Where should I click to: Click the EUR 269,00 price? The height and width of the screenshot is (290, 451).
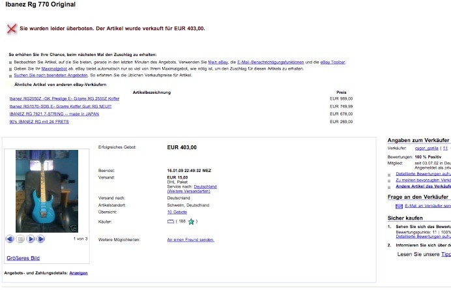(x=341, y=122)
